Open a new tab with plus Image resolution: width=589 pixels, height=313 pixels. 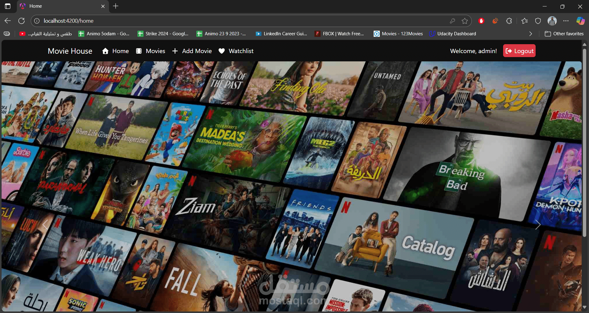[116, 6]
